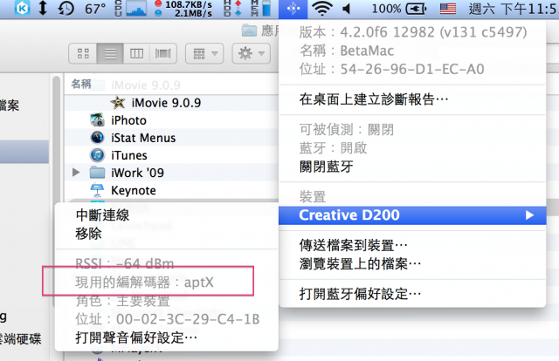559x361 pixels.
Task: Click the iMovie 9.0.9 file name
Action: tap(166, 103)
